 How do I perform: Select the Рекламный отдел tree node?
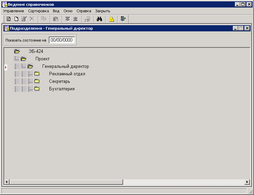[x=67, y=74]
